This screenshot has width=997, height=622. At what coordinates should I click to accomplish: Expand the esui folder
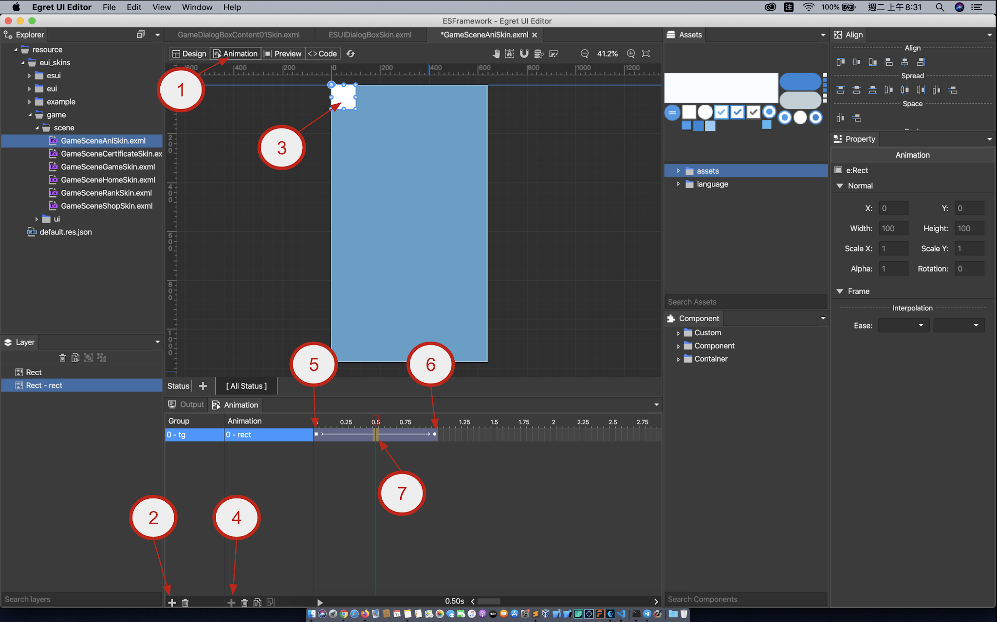29,76
